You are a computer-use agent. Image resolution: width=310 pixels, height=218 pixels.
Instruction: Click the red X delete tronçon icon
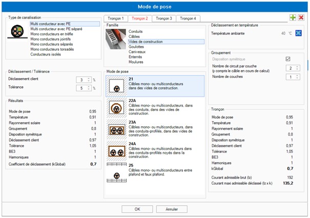click(301, 18)
